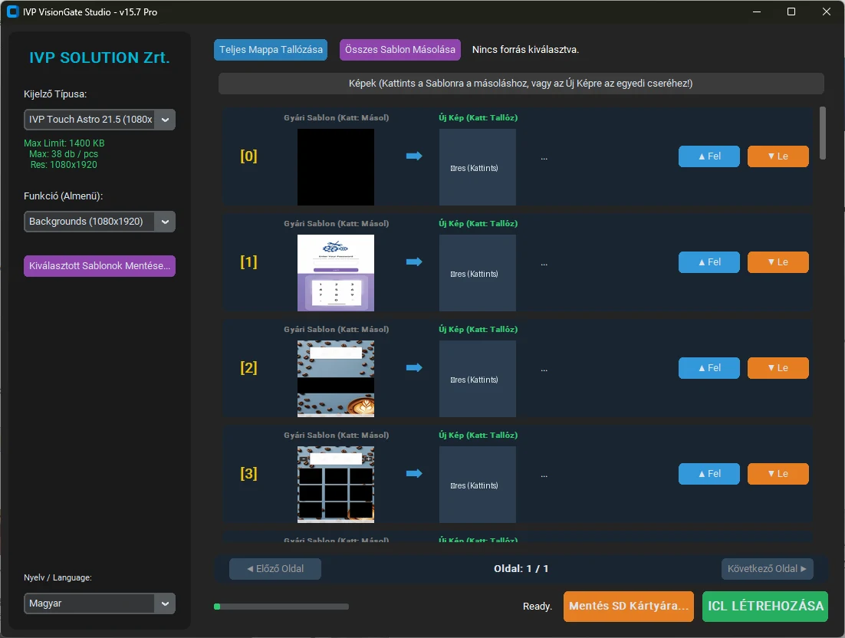Click 'Új Kép (Katt: Tallóz)' label in row [2]
This screenshot has width=845, height=638.
coord(478,330)
